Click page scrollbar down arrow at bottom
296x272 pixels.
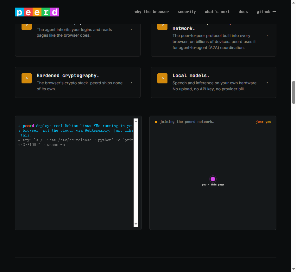(293, 269)
